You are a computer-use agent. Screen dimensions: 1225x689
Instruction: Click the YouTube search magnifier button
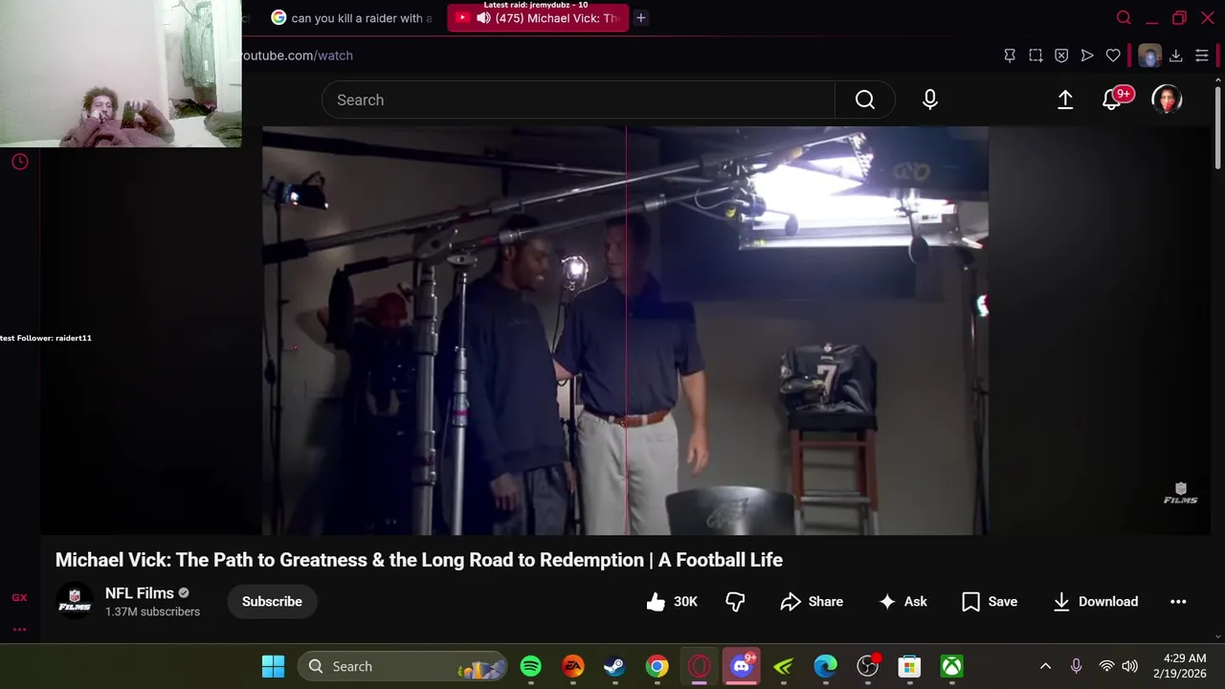[x=865, y=100]
